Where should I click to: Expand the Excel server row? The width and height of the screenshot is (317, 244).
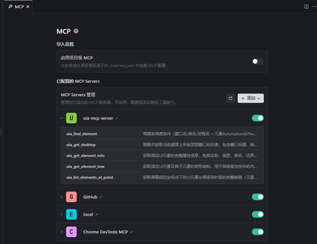pos(61,214)
